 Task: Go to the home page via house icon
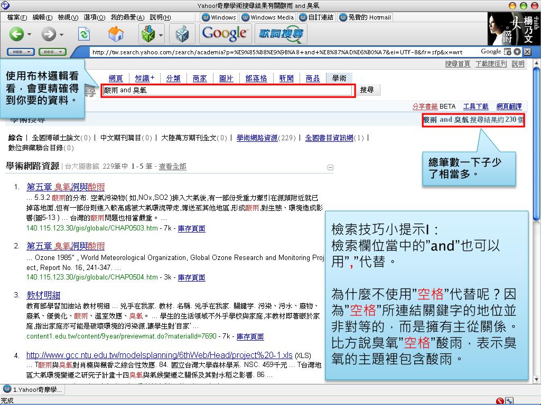click(116, 34)
